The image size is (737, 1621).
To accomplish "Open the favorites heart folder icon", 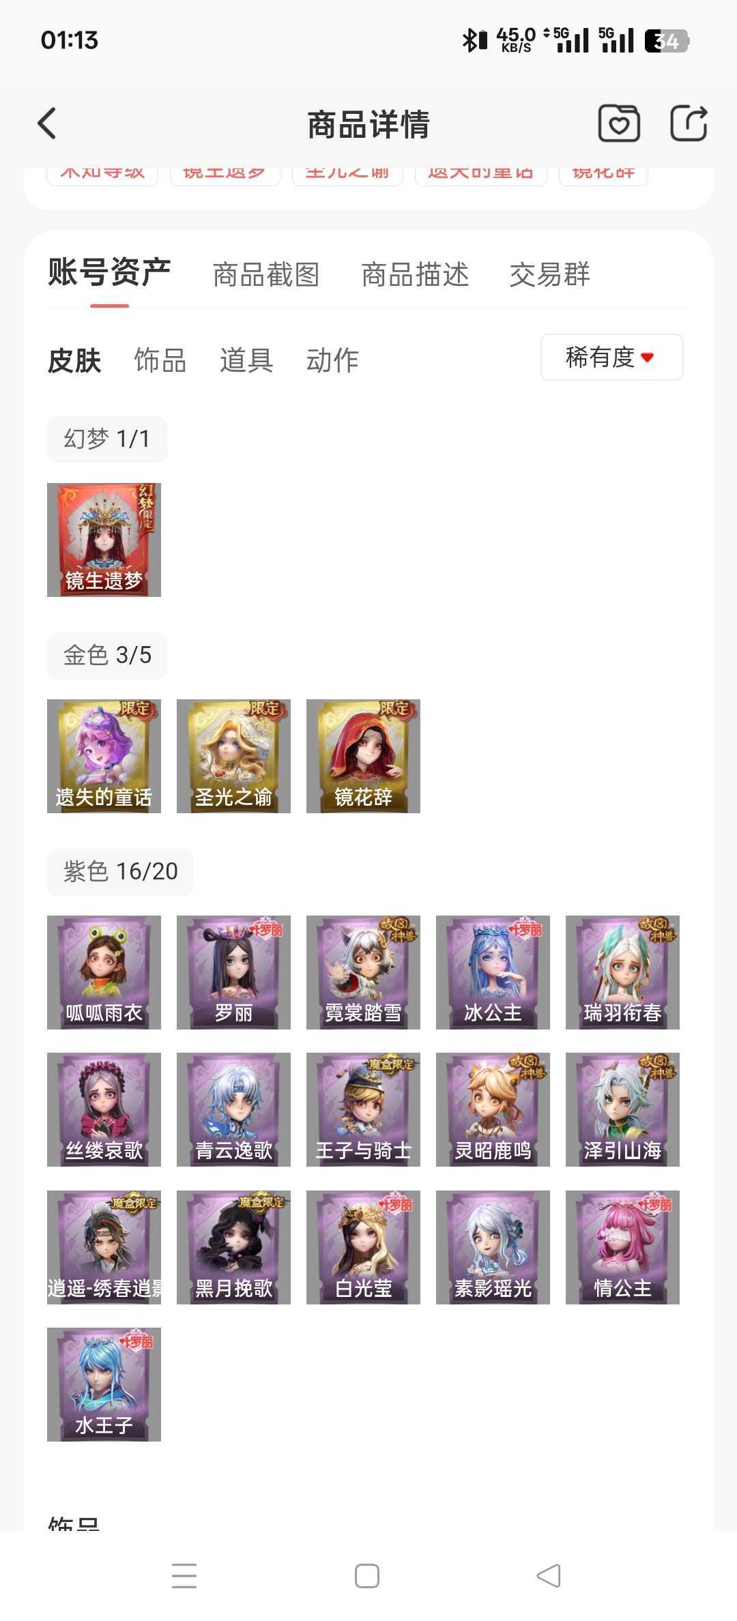I will coord(619,123).
